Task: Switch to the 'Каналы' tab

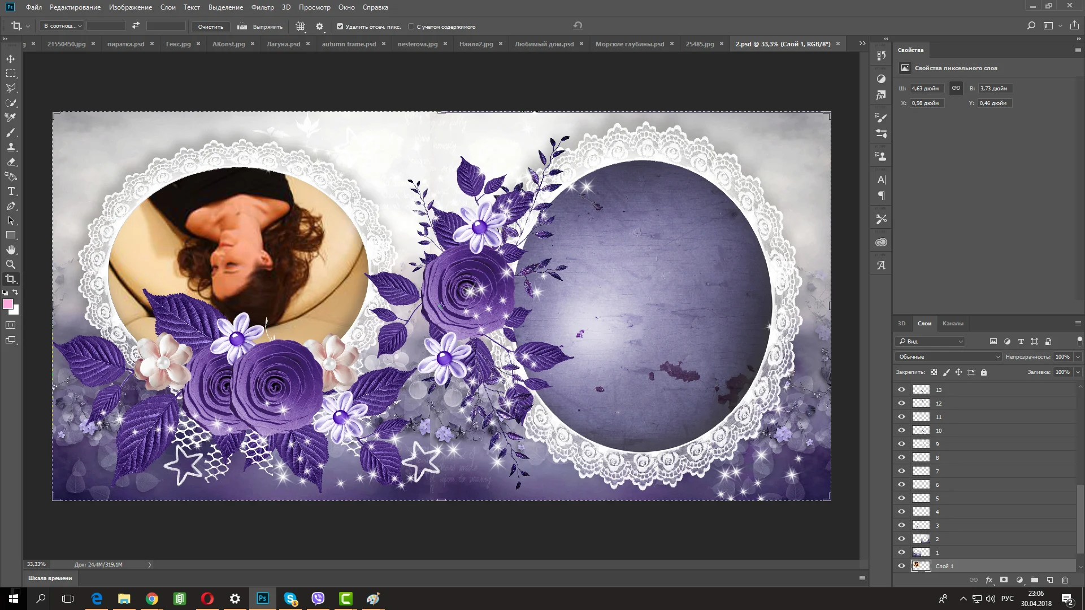Action: tap(952, 324)
